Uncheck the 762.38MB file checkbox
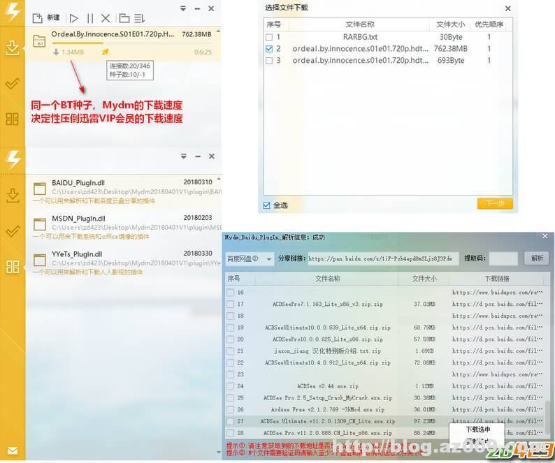This screenshot has height=463, width=555. pos(269,49)
